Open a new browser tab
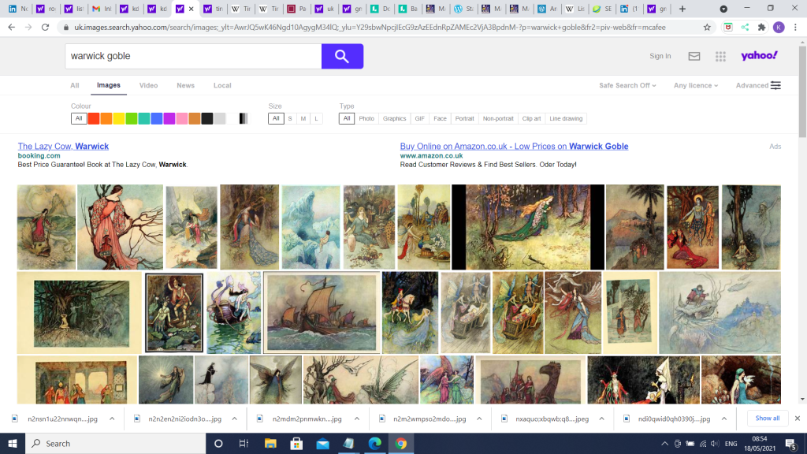This screenshot has height=454, width=807. pyautogui.click(x=682, y=9)
